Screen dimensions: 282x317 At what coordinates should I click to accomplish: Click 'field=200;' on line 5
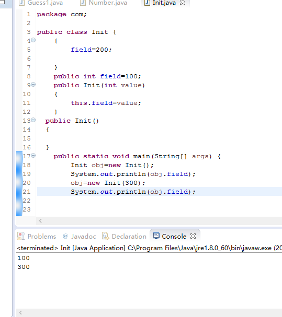tap(91, 50)
